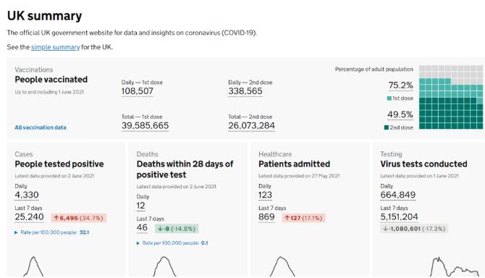Click last 7 days tests value 5,151,204

[399, 217]
